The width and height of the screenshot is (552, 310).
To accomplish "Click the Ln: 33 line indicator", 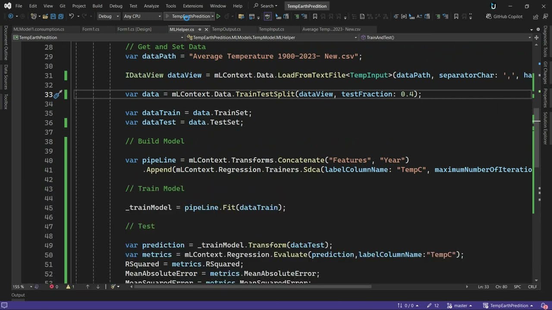I will [483, 287].
